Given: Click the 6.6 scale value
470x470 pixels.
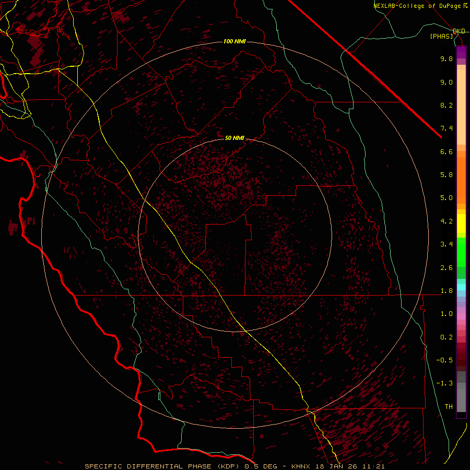Looking at the screenshot, I should point(446,151).
